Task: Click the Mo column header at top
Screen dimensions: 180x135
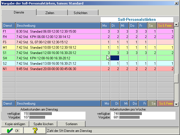Action: (106, 26)
